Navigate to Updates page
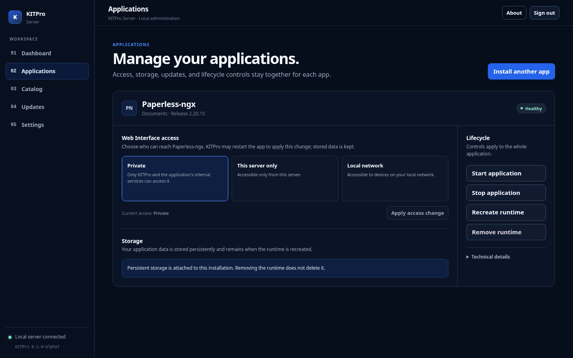 coord(47,107)
